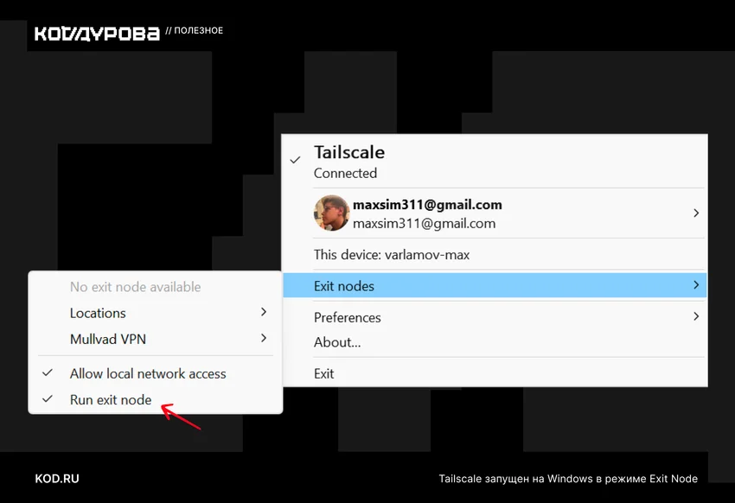Open the Exit nodes submenu
The height and width of the screenshot is (503, 735).
coord(495,285)
